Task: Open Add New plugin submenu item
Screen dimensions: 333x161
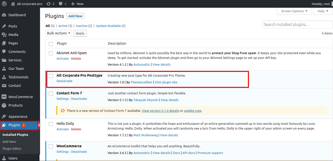Action: 9,142
